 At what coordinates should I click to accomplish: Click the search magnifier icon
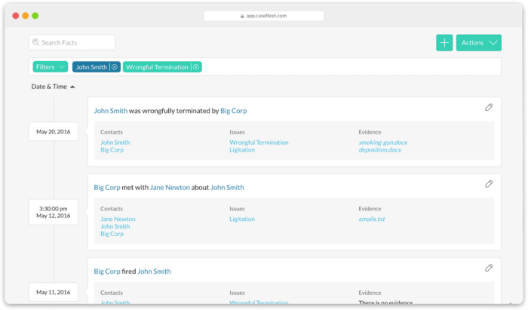pyautogui.click(x=35, y=42)
